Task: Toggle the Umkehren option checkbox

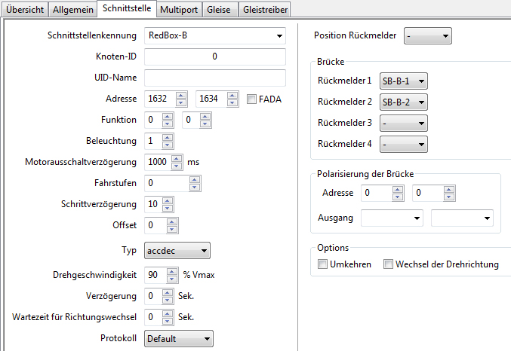Action: tap(323, 264)
